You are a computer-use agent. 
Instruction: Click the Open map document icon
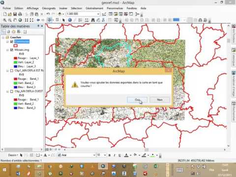(x=10, y=14)
